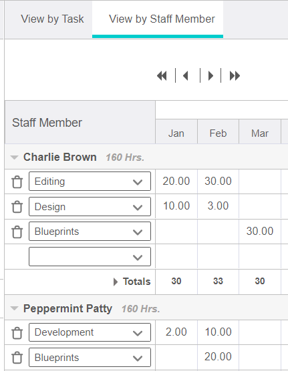288x371 pixels.
Task: Edit Design hours for Feb (3.00)
Action: (218, 206)
